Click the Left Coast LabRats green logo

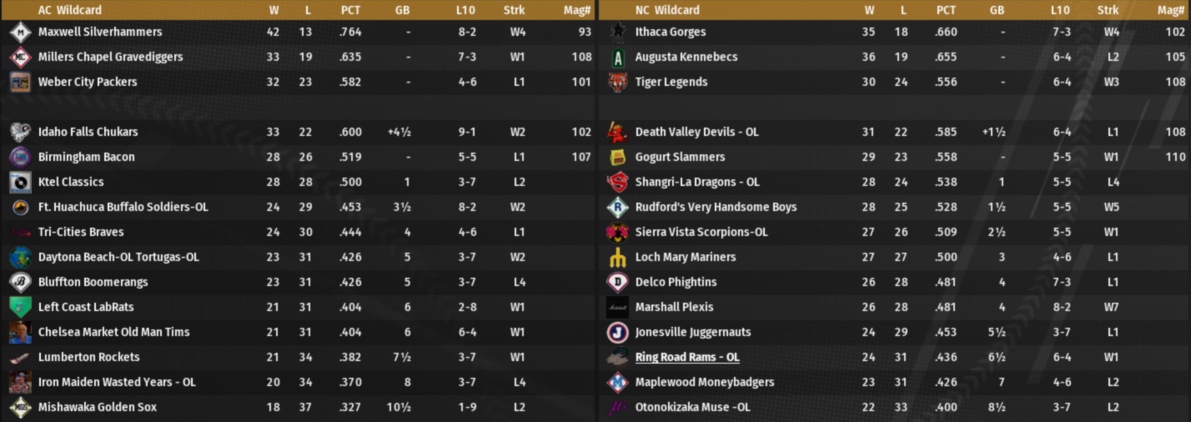(20, 307)
